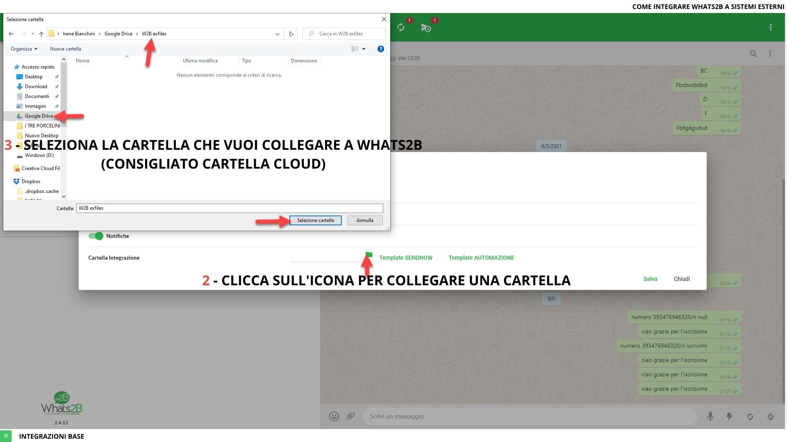Go up one folder level
This screenshot has width=787, height=442.
41,34
